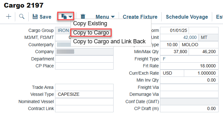Screen dimensions: 223x117
Task: Click the Create Fixture button
Action: tap(140, 17)
